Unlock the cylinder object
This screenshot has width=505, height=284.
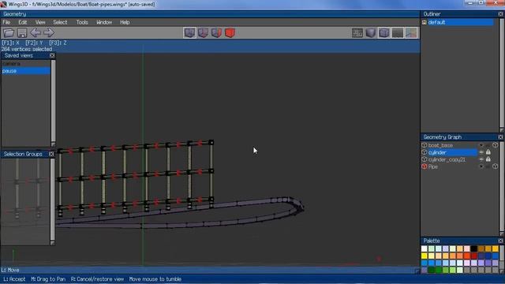[x=488, y=152]
